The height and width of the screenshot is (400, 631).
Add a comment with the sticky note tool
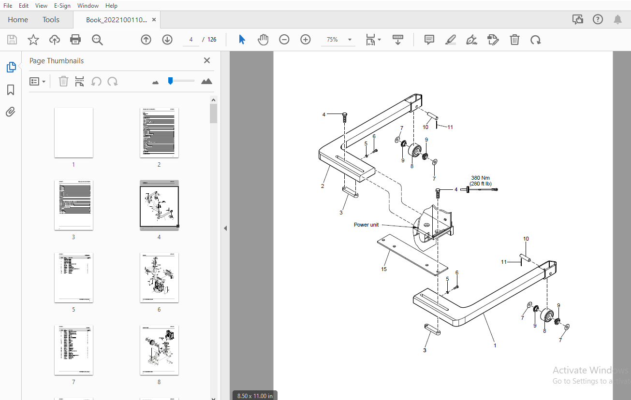(x=429, y=40)
